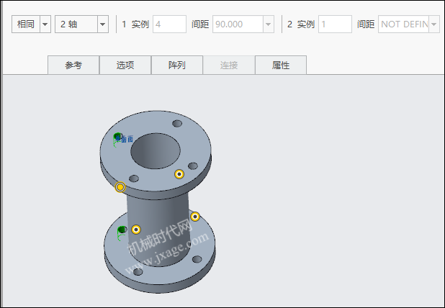The height and width of the screenshot is (308, 445).
Task: Select the solid yellow pattern dot on top flange edge
Action: [x=120, y=187]
